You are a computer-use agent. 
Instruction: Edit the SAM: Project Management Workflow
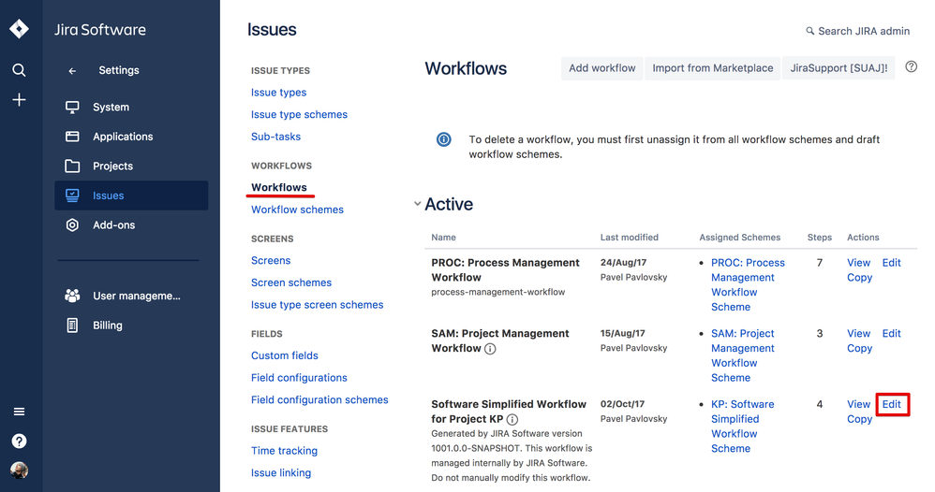892,334
